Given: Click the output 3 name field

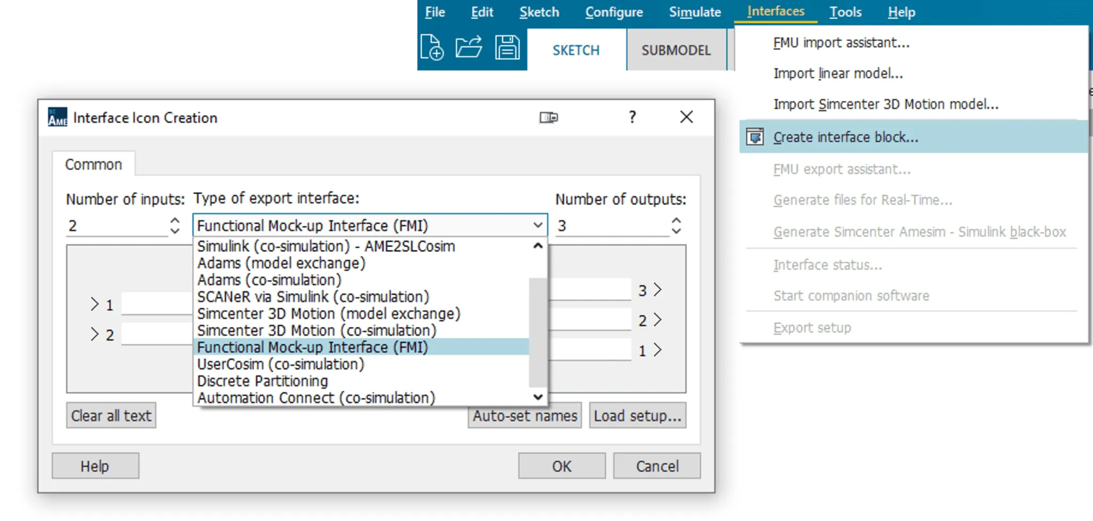Looking at the screenshot, I should (590, 289).
